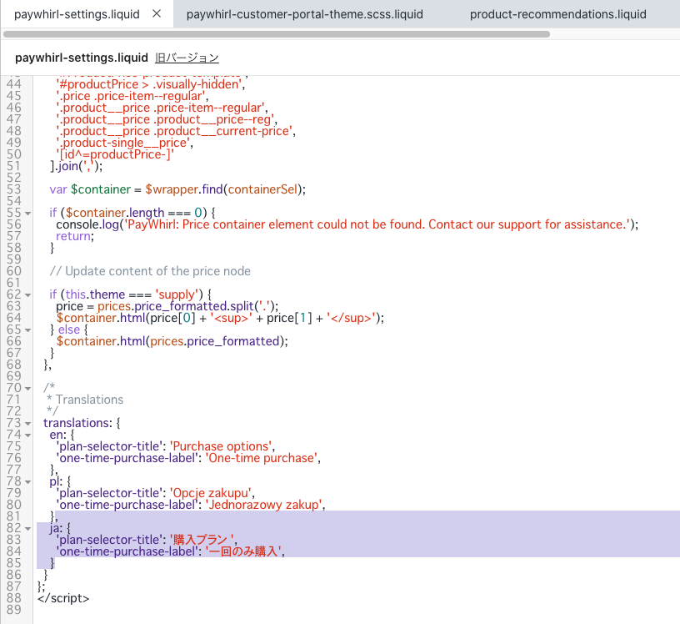Collapse the fold arrow at line 62
This screenshot has height=624, width=680.
(x=27, y=294)
